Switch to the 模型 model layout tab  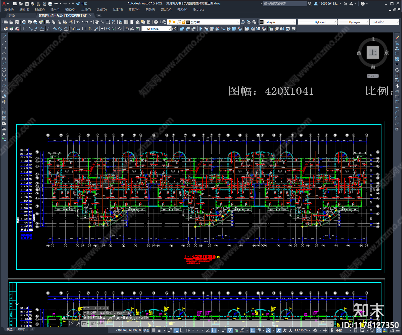coord(10,329)
